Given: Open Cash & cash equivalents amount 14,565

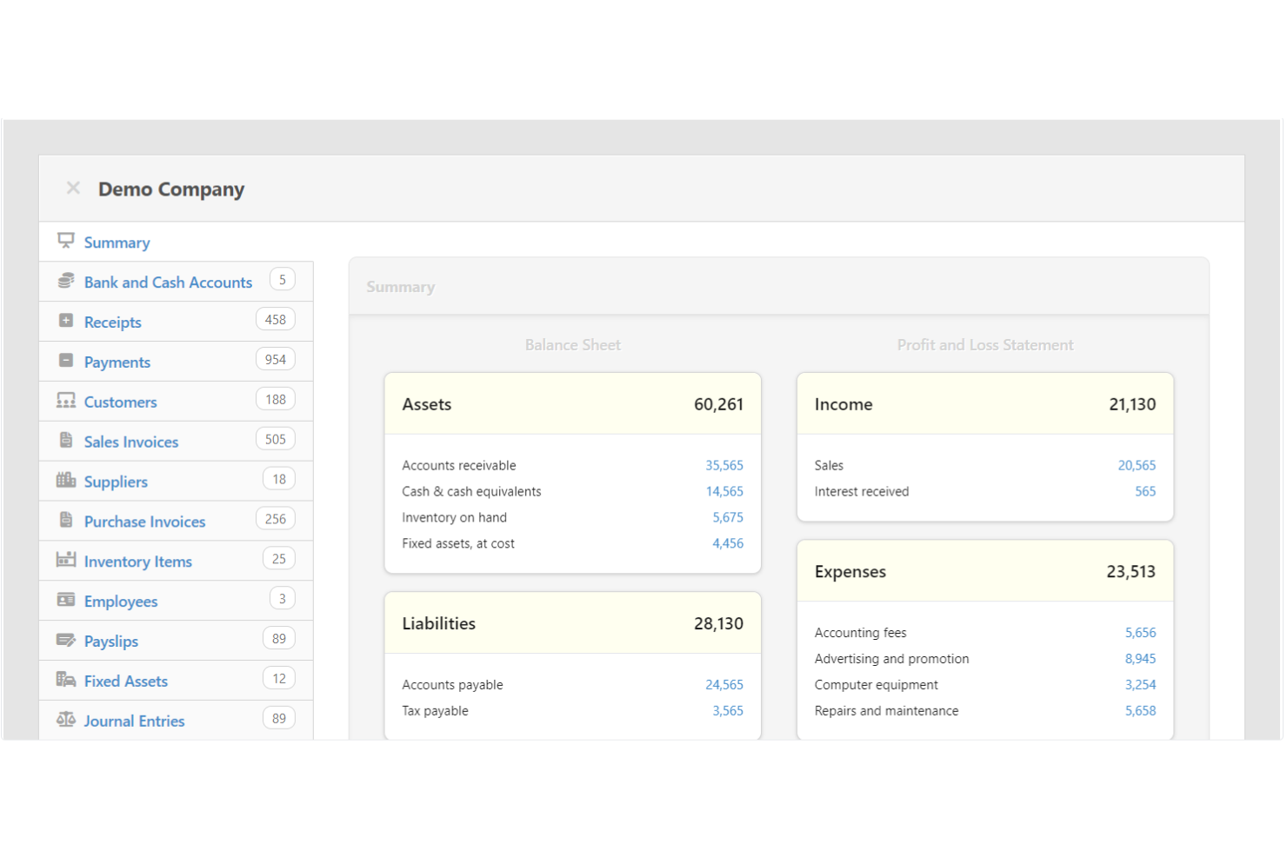Looking at the screenshot, I should click(724, 492).
